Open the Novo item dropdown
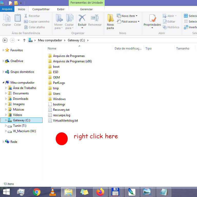 click(127, 16)
